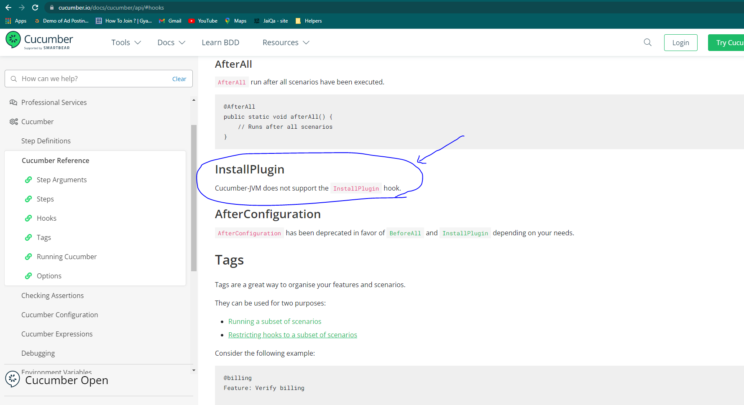The height and width of the screenshot is (405, 744).
Task: Click the Cucumber logo in header
Action: tap(39, 41)
